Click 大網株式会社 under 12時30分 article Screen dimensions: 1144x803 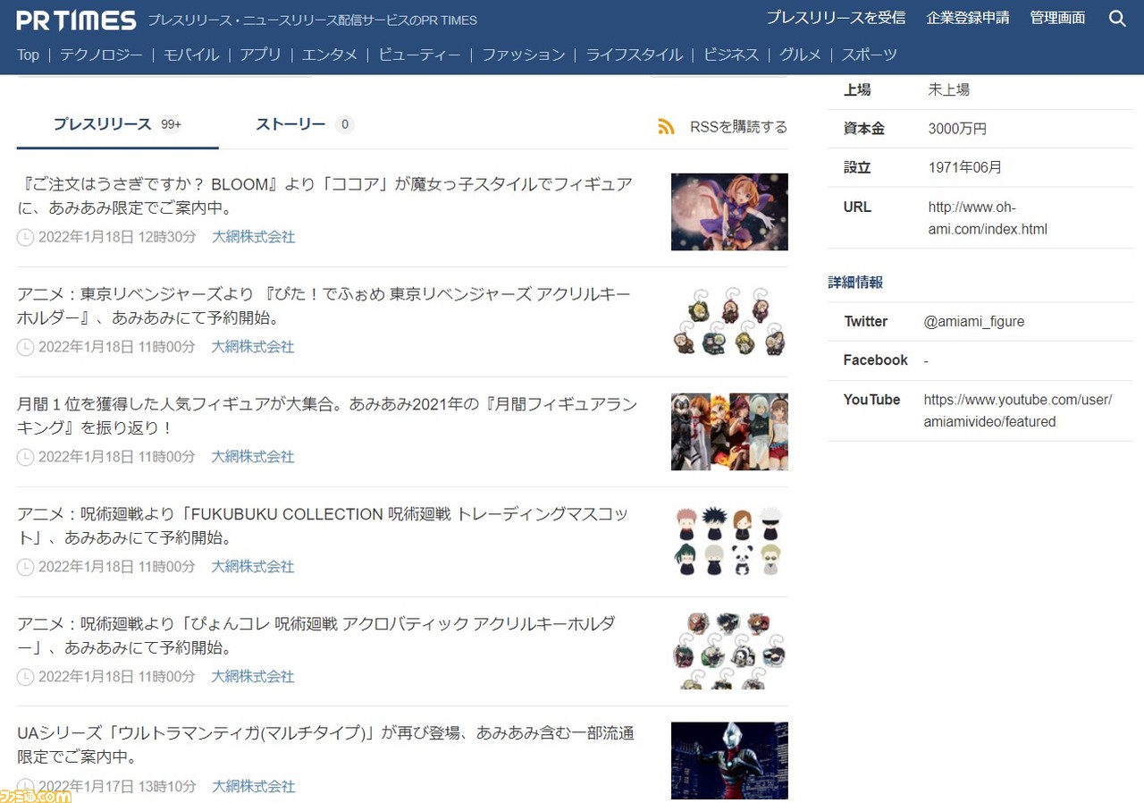(x=253, y=237)
